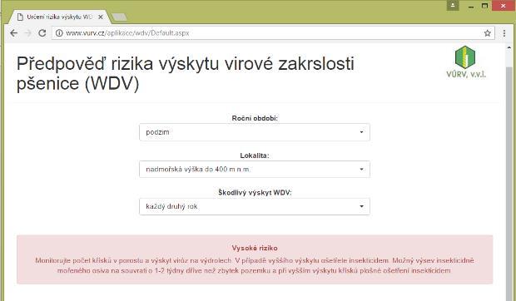Open the Chrome three-dot menu
516x301 pixels.
pos(504,33)
